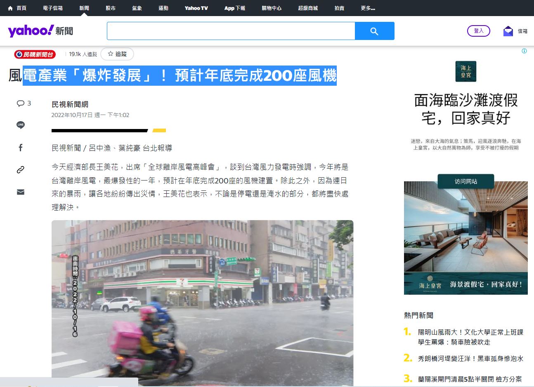Screen dimensions: 534x387
Task: Open 氣象 in top navigation
Action: [x=137, y=8]
